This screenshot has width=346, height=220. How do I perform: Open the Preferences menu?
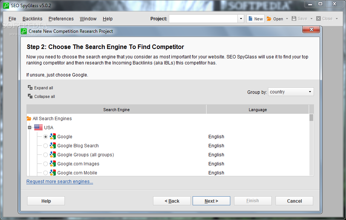click(61, 19)
